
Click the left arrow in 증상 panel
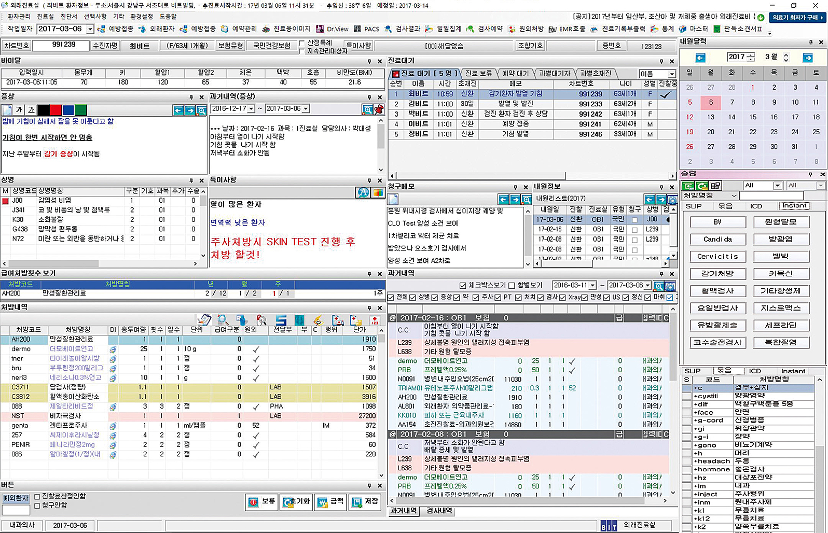click(x=178, y=110)
